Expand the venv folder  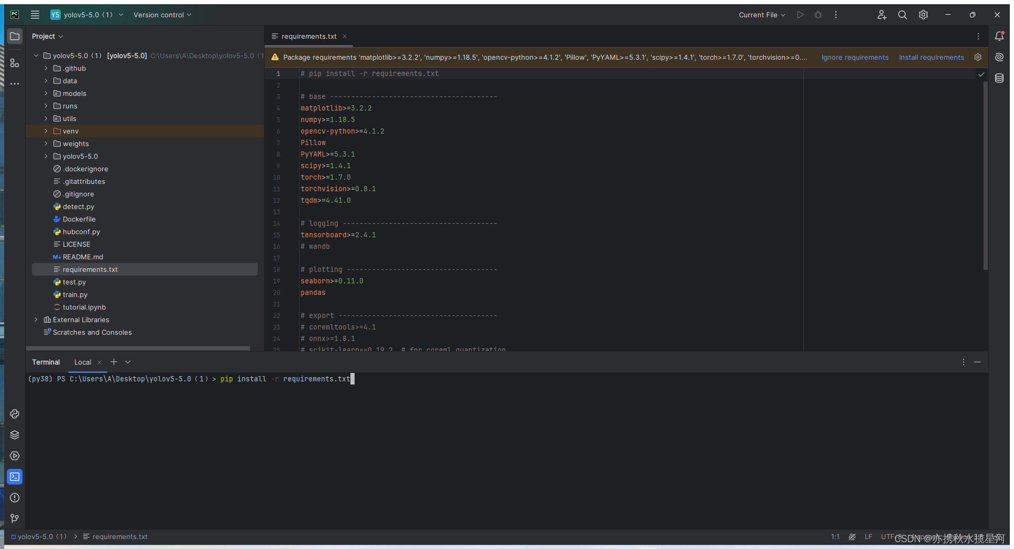point(46,131)
